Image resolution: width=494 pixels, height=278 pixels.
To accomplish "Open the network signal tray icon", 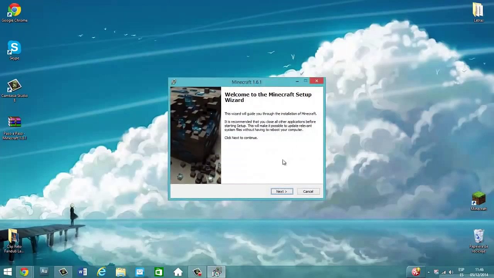I will click(x=443, y=272).
